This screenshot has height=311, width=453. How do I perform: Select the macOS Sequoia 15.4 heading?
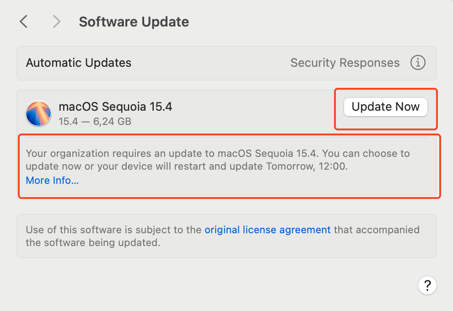[x=115, y=107]
